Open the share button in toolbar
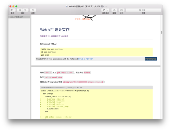The image size is (171, 131). (33, 10)
